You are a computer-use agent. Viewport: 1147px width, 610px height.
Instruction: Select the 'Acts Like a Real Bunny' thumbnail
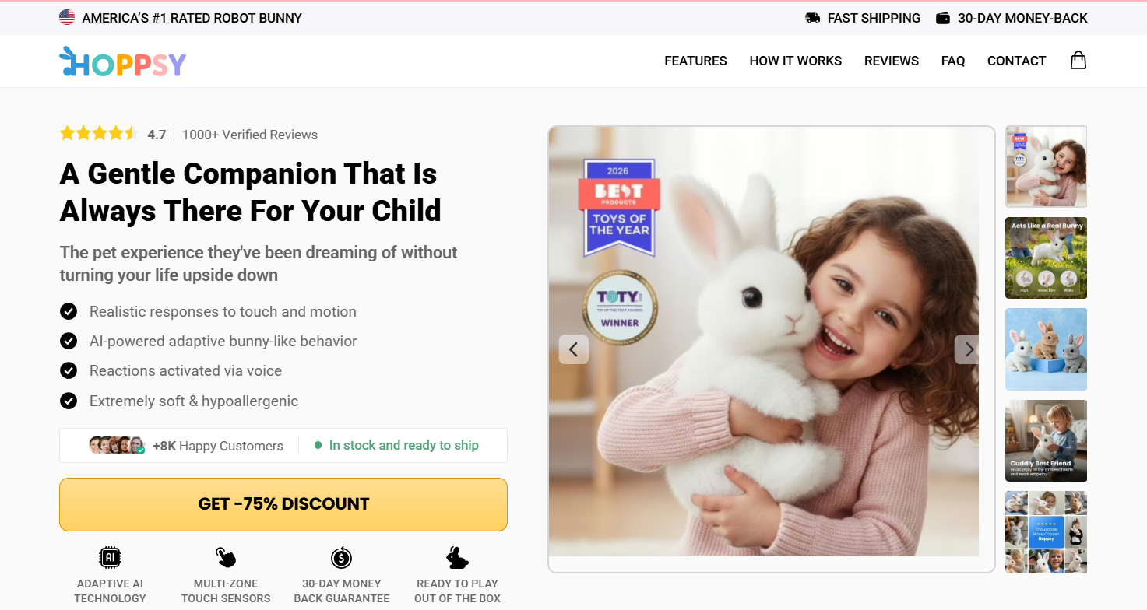[1046, 258]
